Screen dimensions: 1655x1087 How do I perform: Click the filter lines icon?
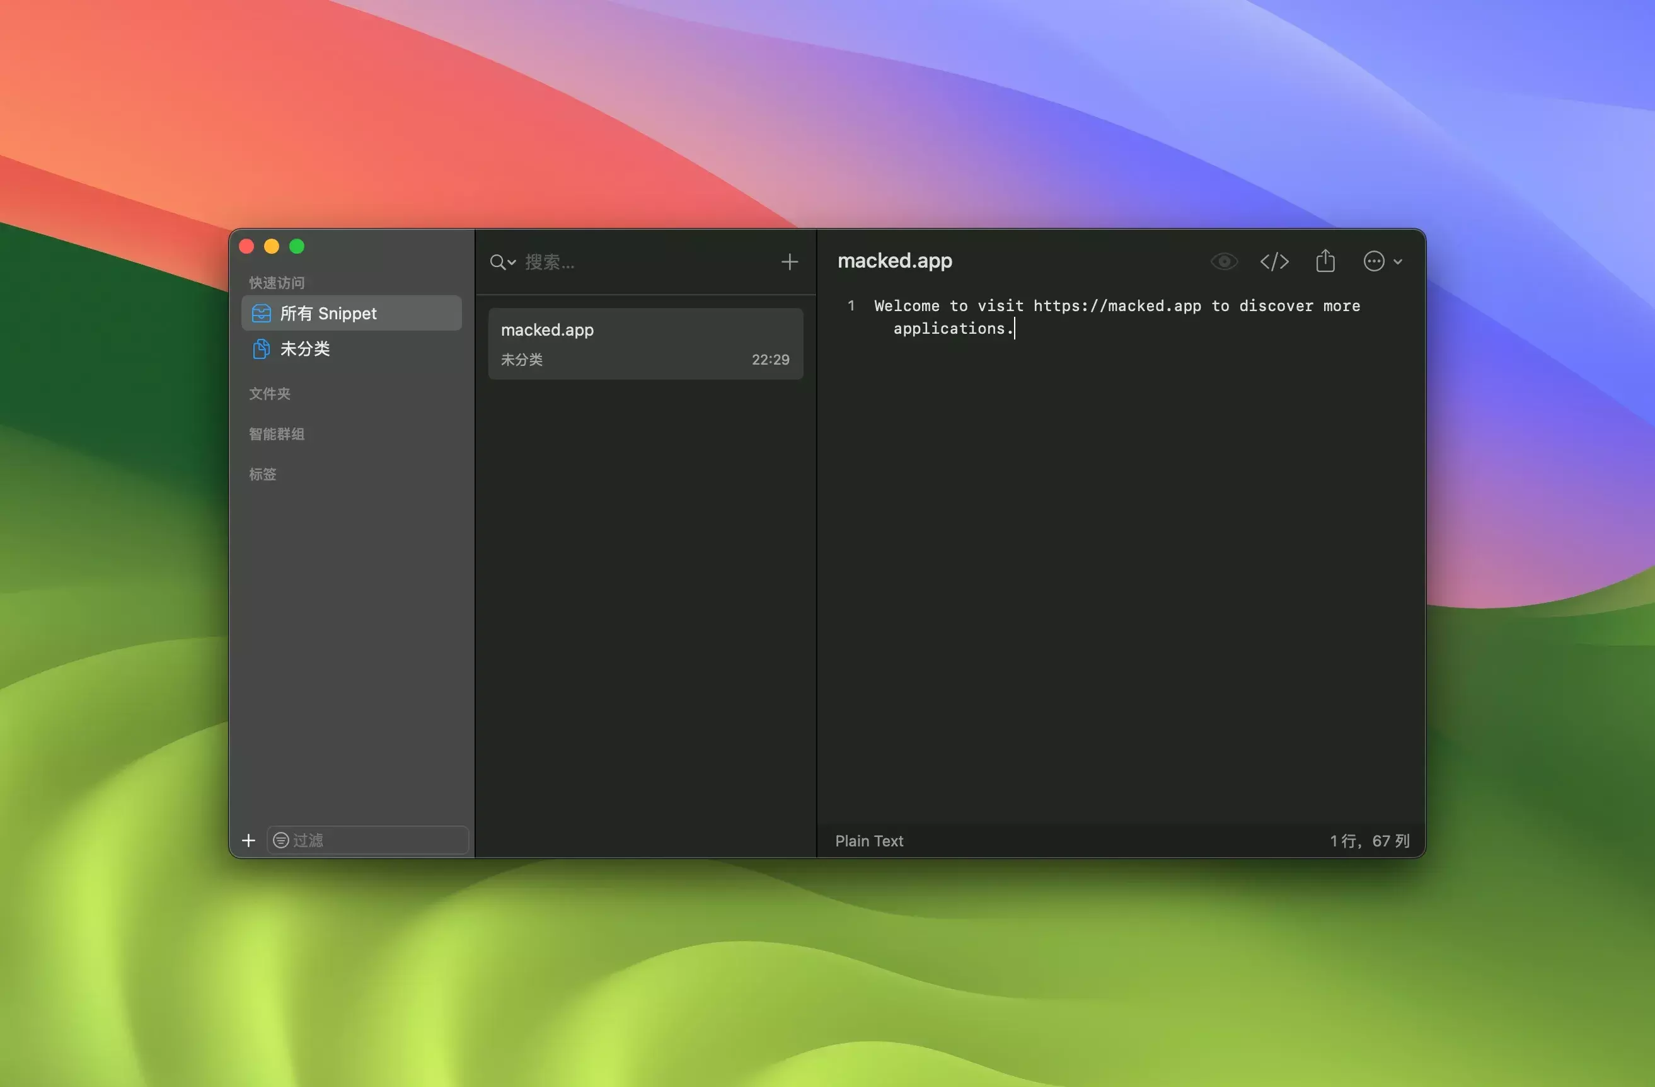(281, 840)
